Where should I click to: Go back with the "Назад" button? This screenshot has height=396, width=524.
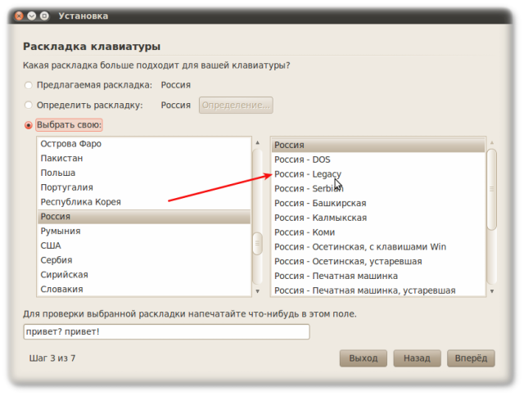coord(417,358)
